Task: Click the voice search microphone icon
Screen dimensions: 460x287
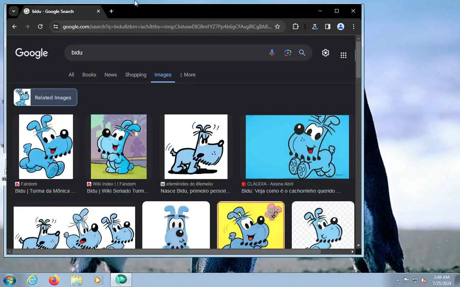Action: click(272, 53)
